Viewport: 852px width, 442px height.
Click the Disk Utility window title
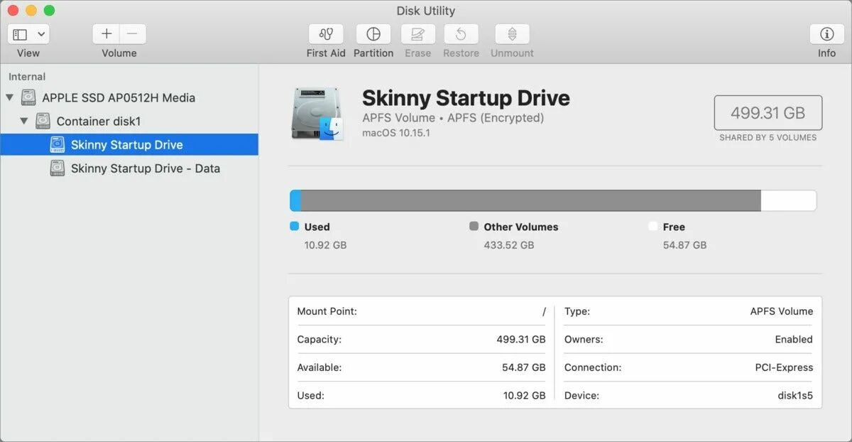point(426,11)
